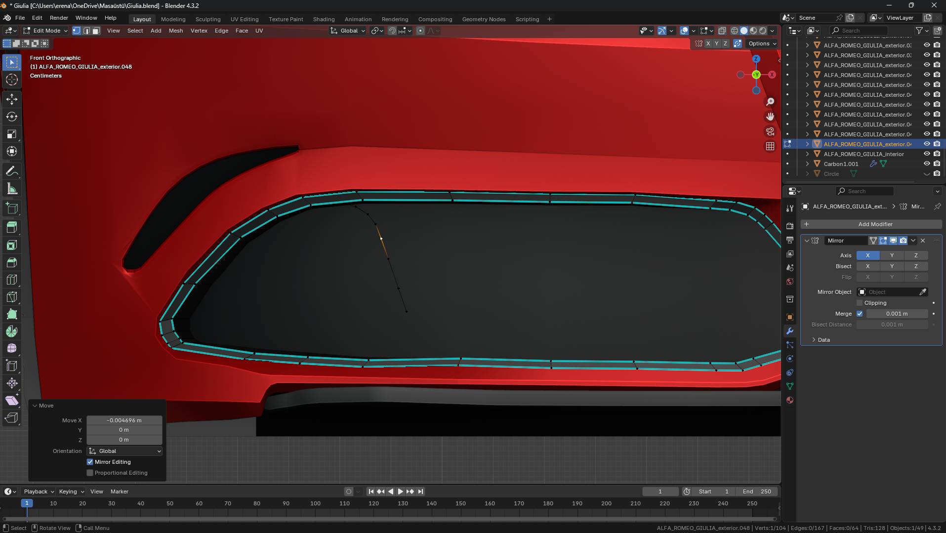Click the Merge distance 0.001 m field
This screenshot has height=533, width=946.
click(x=897, y=314)
